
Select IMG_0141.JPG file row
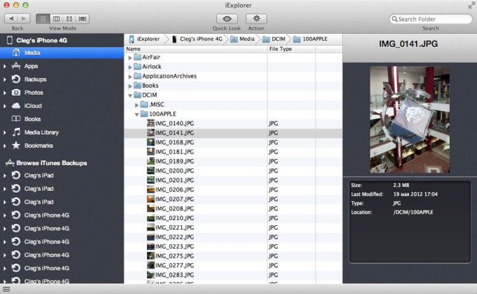233,133
